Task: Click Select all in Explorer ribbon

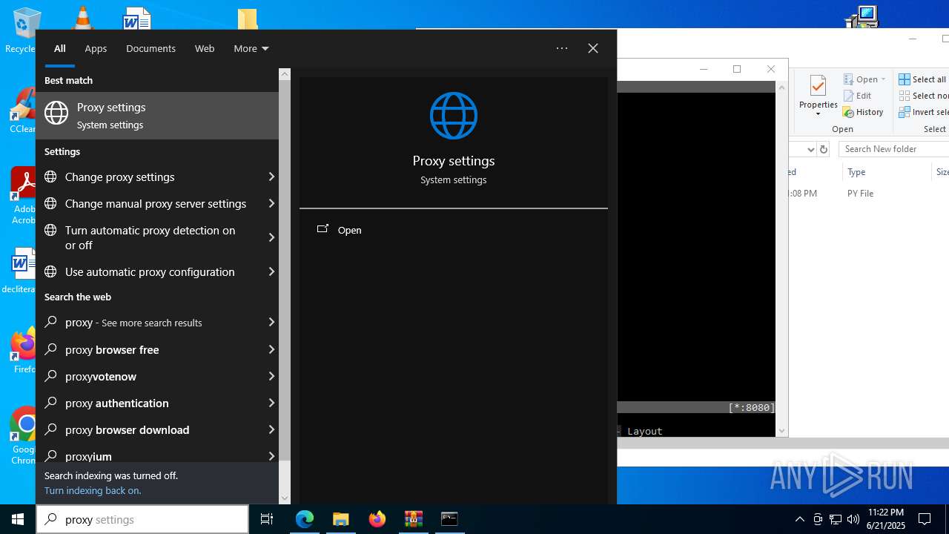Action: click(923, 79)
